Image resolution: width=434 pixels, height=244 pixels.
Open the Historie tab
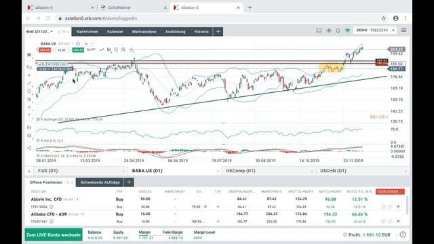201,32
